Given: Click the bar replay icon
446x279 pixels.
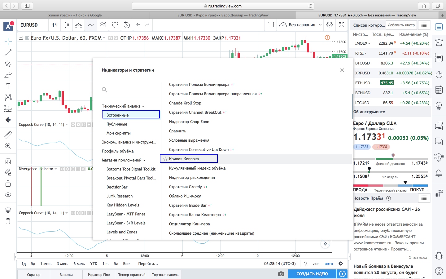Looking at the screenshot, I should coord(127,25).
